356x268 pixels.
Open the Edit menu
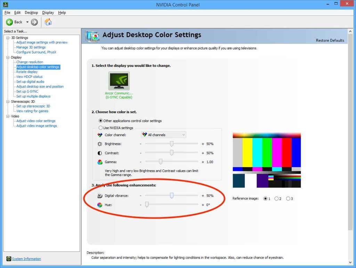17,13
